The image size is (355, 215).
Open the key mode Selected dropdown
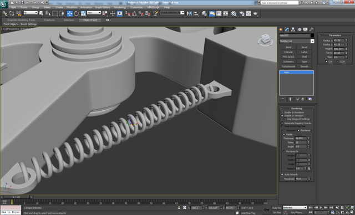(295, 207)
